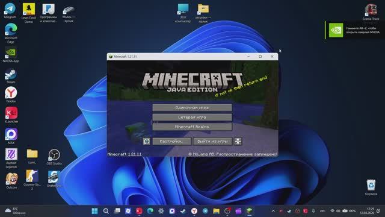Select Scania Truck desktop shortcut
The width and height of the screenshot is (385, 217).
[371, 12]
